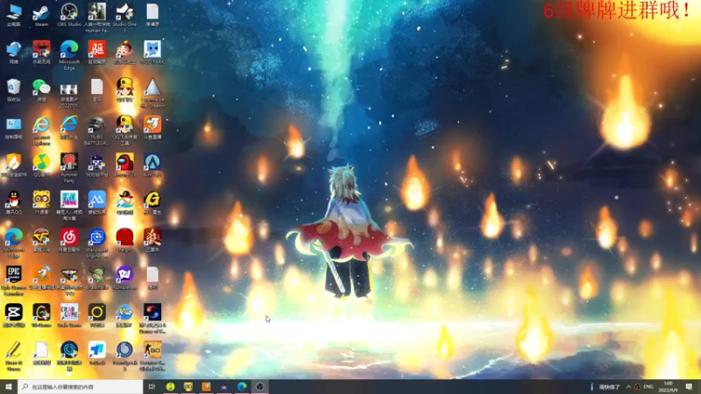Open the CapCut (剪映) black-and-white icon
This screenshot has width=701, height=394.
(13, 315)
